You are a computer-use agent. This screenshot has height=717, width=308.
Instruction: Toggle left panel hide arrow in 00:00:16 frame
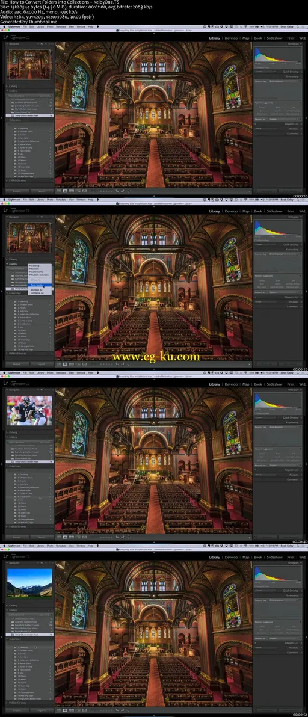[x=1, y=118]
